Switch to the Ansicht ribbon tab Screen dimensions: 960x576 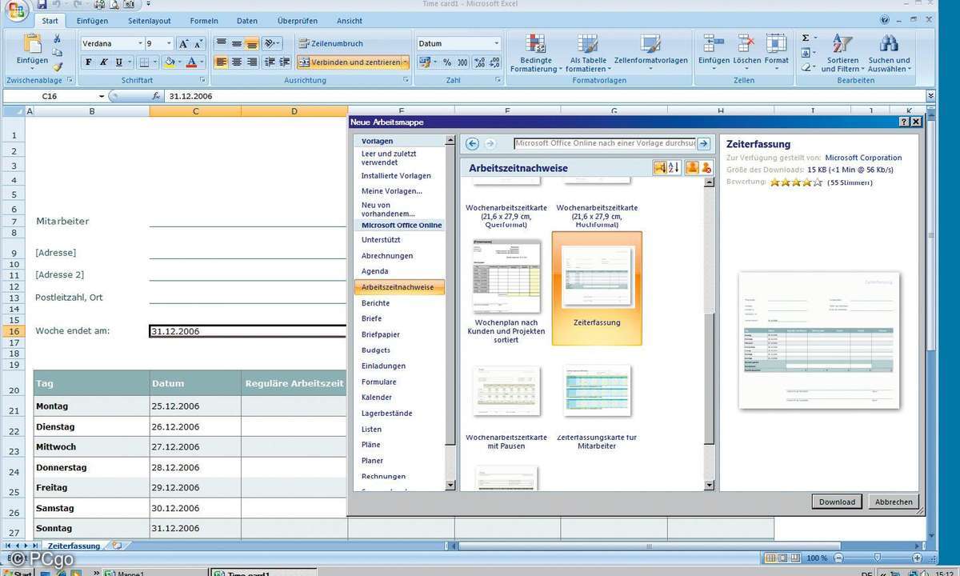tap(350, 21)
